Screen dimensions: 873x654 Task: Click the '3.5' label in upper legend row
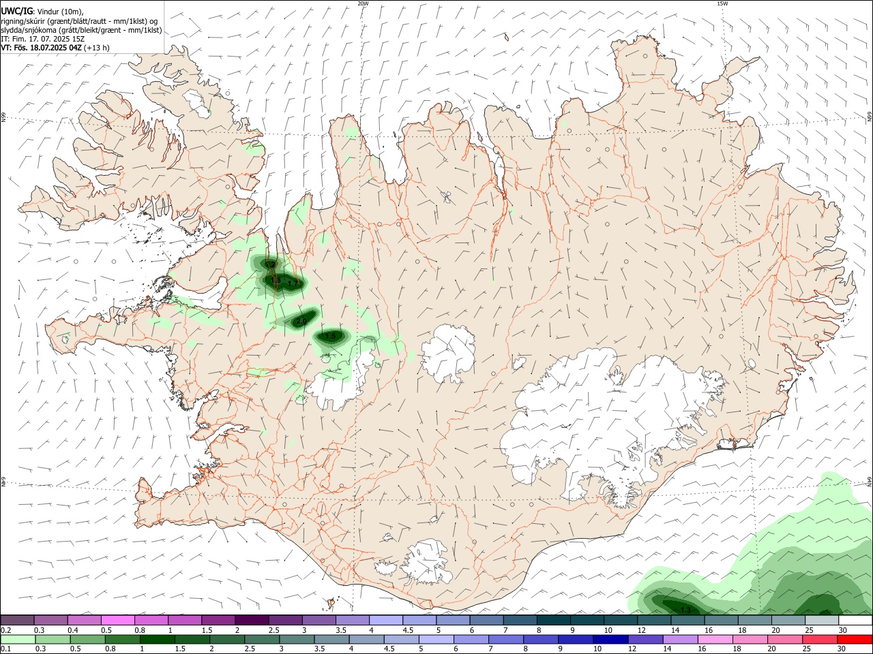pyautogui.click(x=342, y=630)
